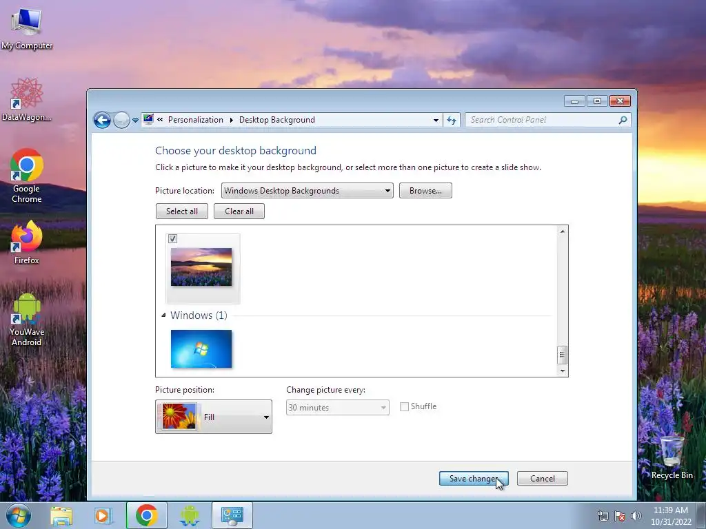Click the wallpaper list scroll up arrow

point(562,231)
